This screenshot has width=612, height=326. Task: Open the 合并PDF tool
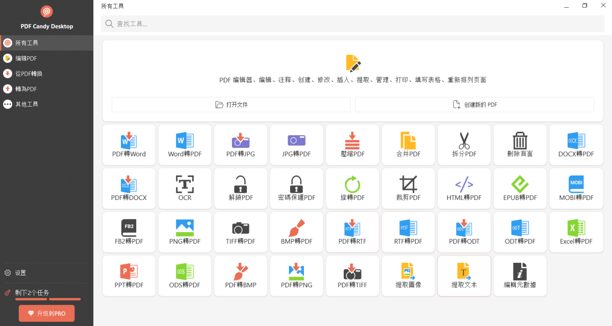pyautogui.click(x=408, y=144)
